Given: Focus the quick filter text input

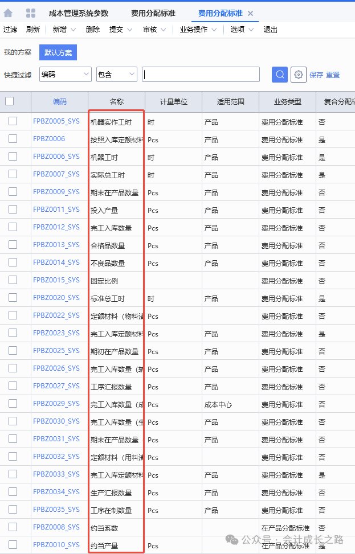Looking at the screenshot, I should click(201, 75).
